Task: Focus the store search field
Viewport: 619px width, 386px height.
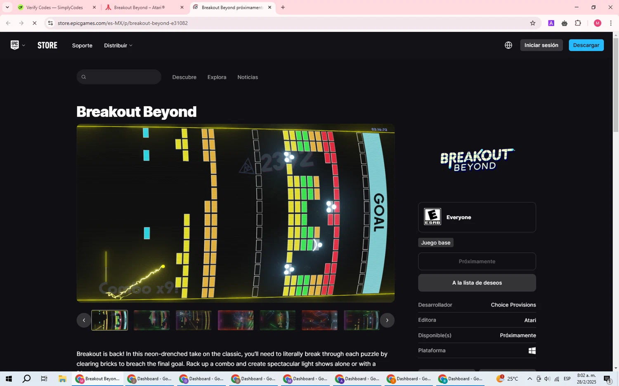Action: 119,77
